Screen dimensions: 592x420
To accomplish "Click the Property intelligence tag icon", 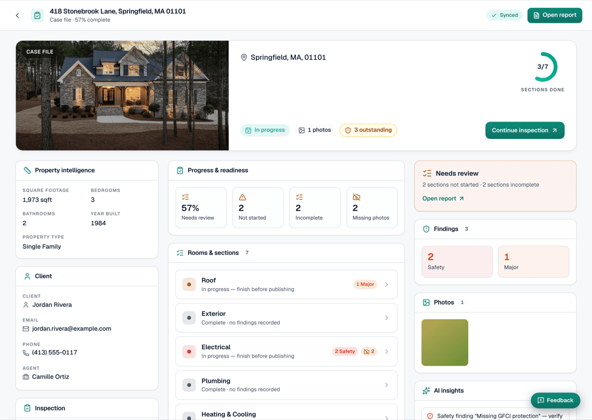I will pyautogui.click(x=27, y=170).
